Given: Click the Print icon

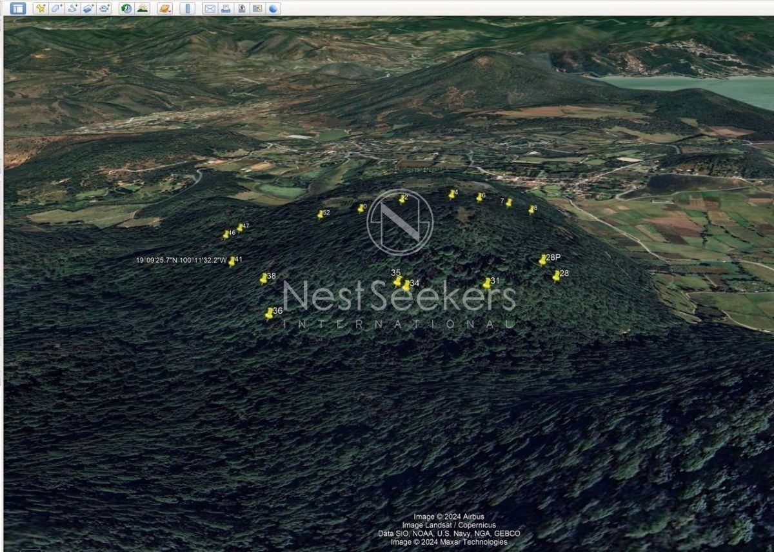Looking at the screenshot, I should [x=226, y=8].
